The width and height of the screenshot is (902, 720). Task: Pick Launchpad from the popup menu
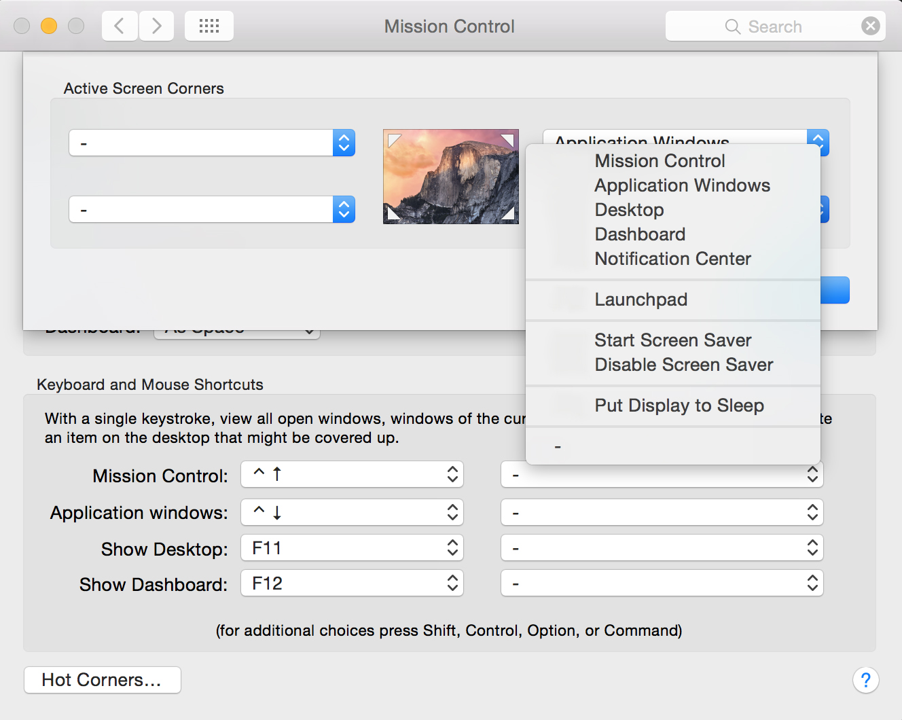click(x=673, y=300)
